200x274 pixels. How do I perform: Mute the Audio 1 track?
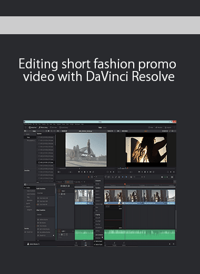click(x=67, y=235)
